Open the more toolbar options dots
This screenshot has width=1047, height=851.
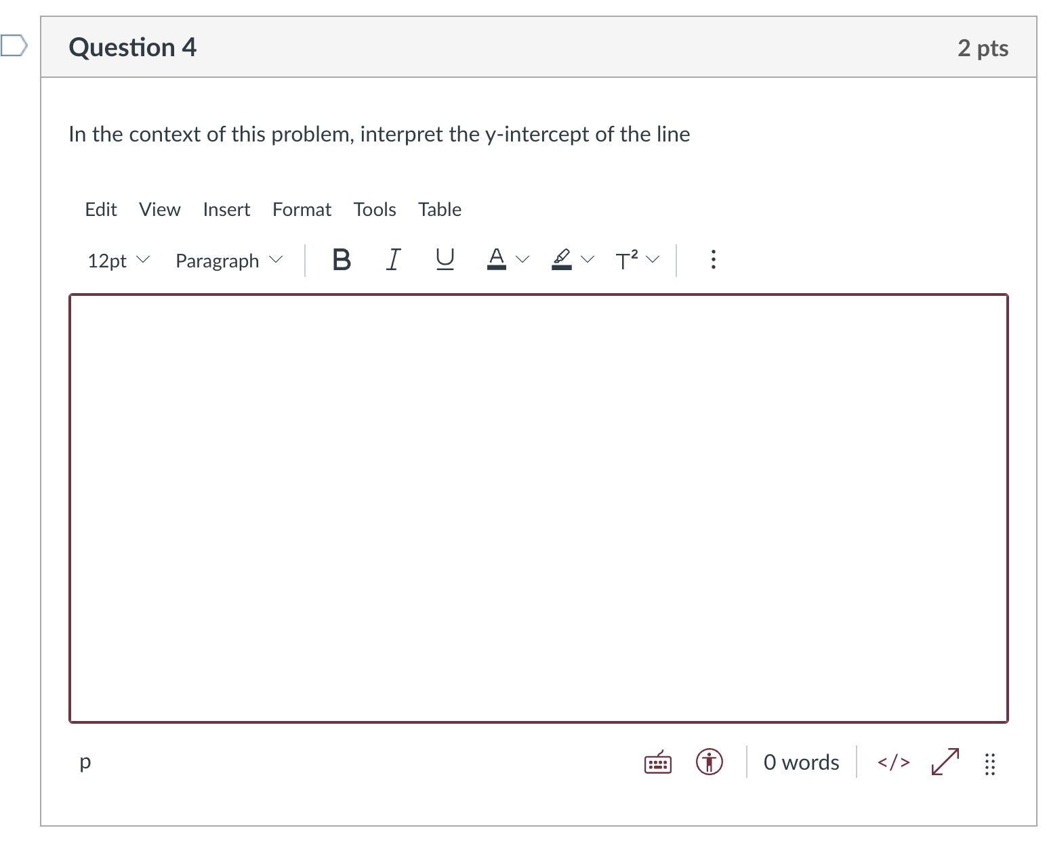pos(713,260)
